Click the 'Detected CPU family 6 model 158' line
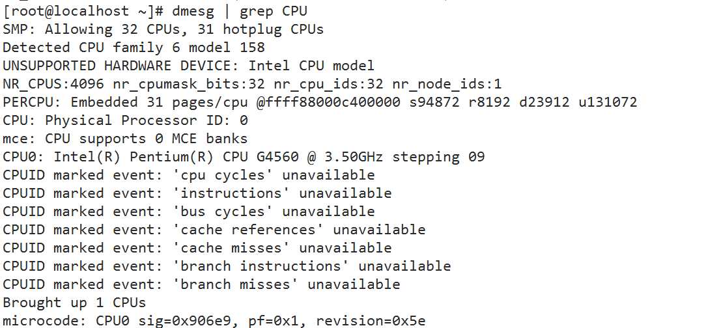 pyautogui.click(x=134, y=48)
